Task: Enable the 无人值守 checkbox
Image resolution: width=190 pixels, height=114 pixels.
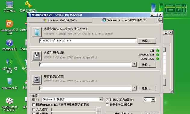Action: 33,109
